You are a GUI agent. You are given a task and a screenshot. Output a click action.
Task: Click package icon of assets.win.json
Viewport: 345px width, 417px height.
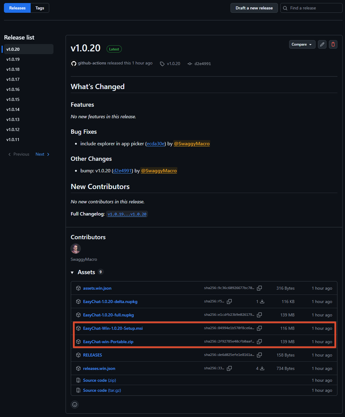[78, 288]
